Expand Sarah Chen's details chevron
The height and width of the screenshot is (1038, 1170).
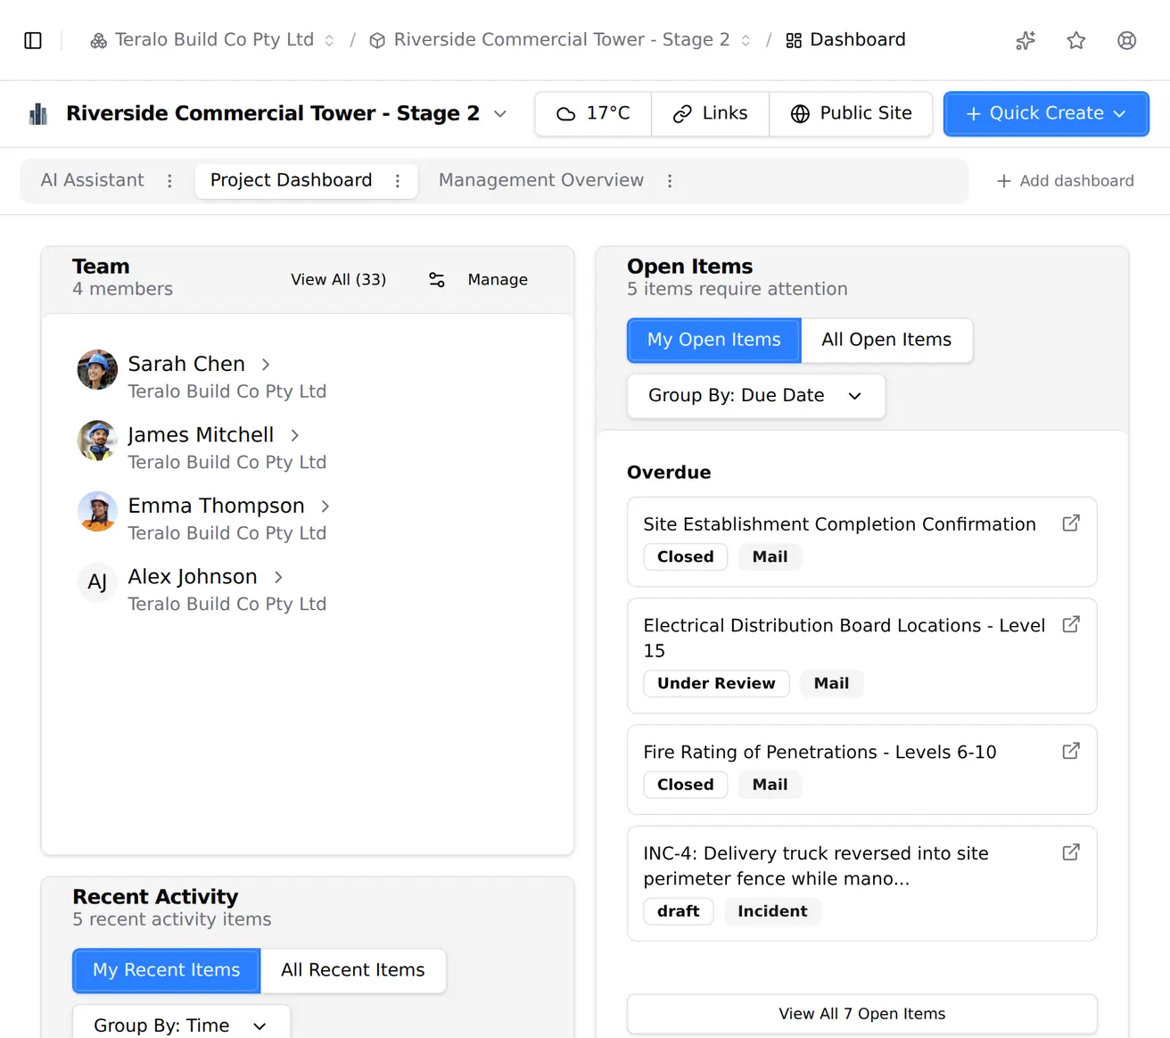click(266, 365)
